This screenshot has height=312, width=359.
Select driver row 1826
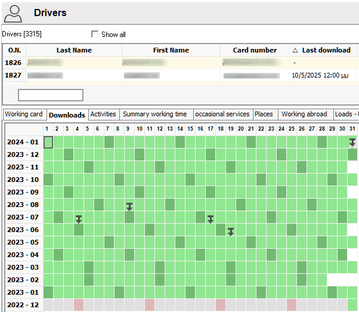[x=181, y=63]
